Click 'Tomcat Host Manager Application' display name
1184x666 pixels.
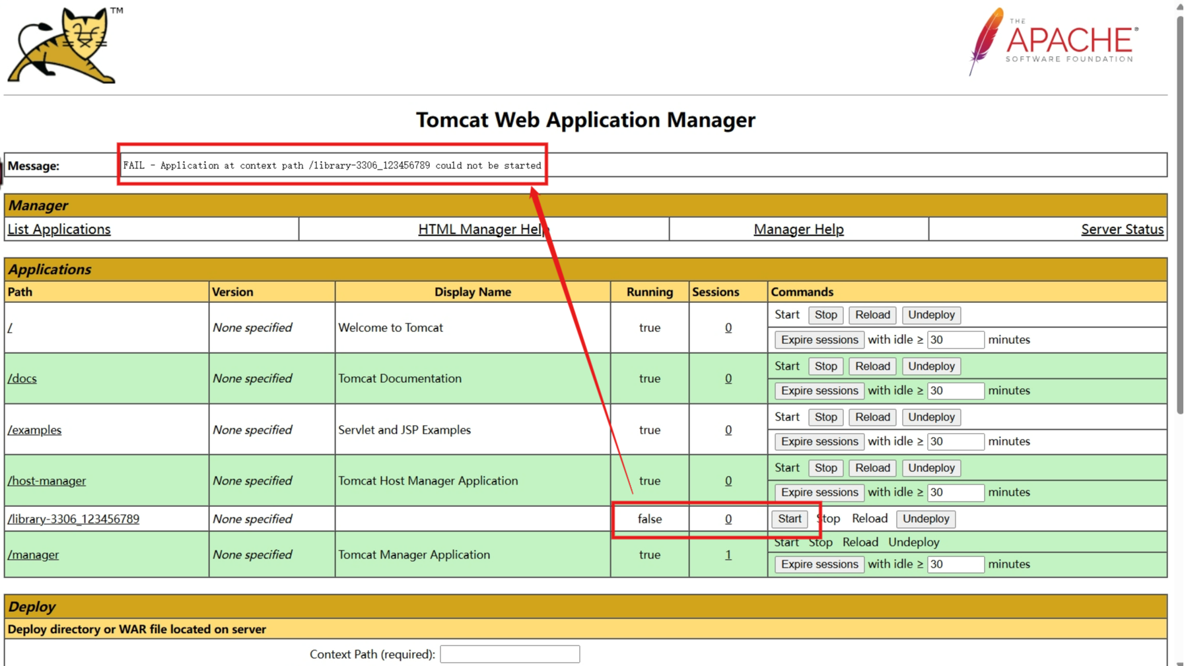point(428,481)
